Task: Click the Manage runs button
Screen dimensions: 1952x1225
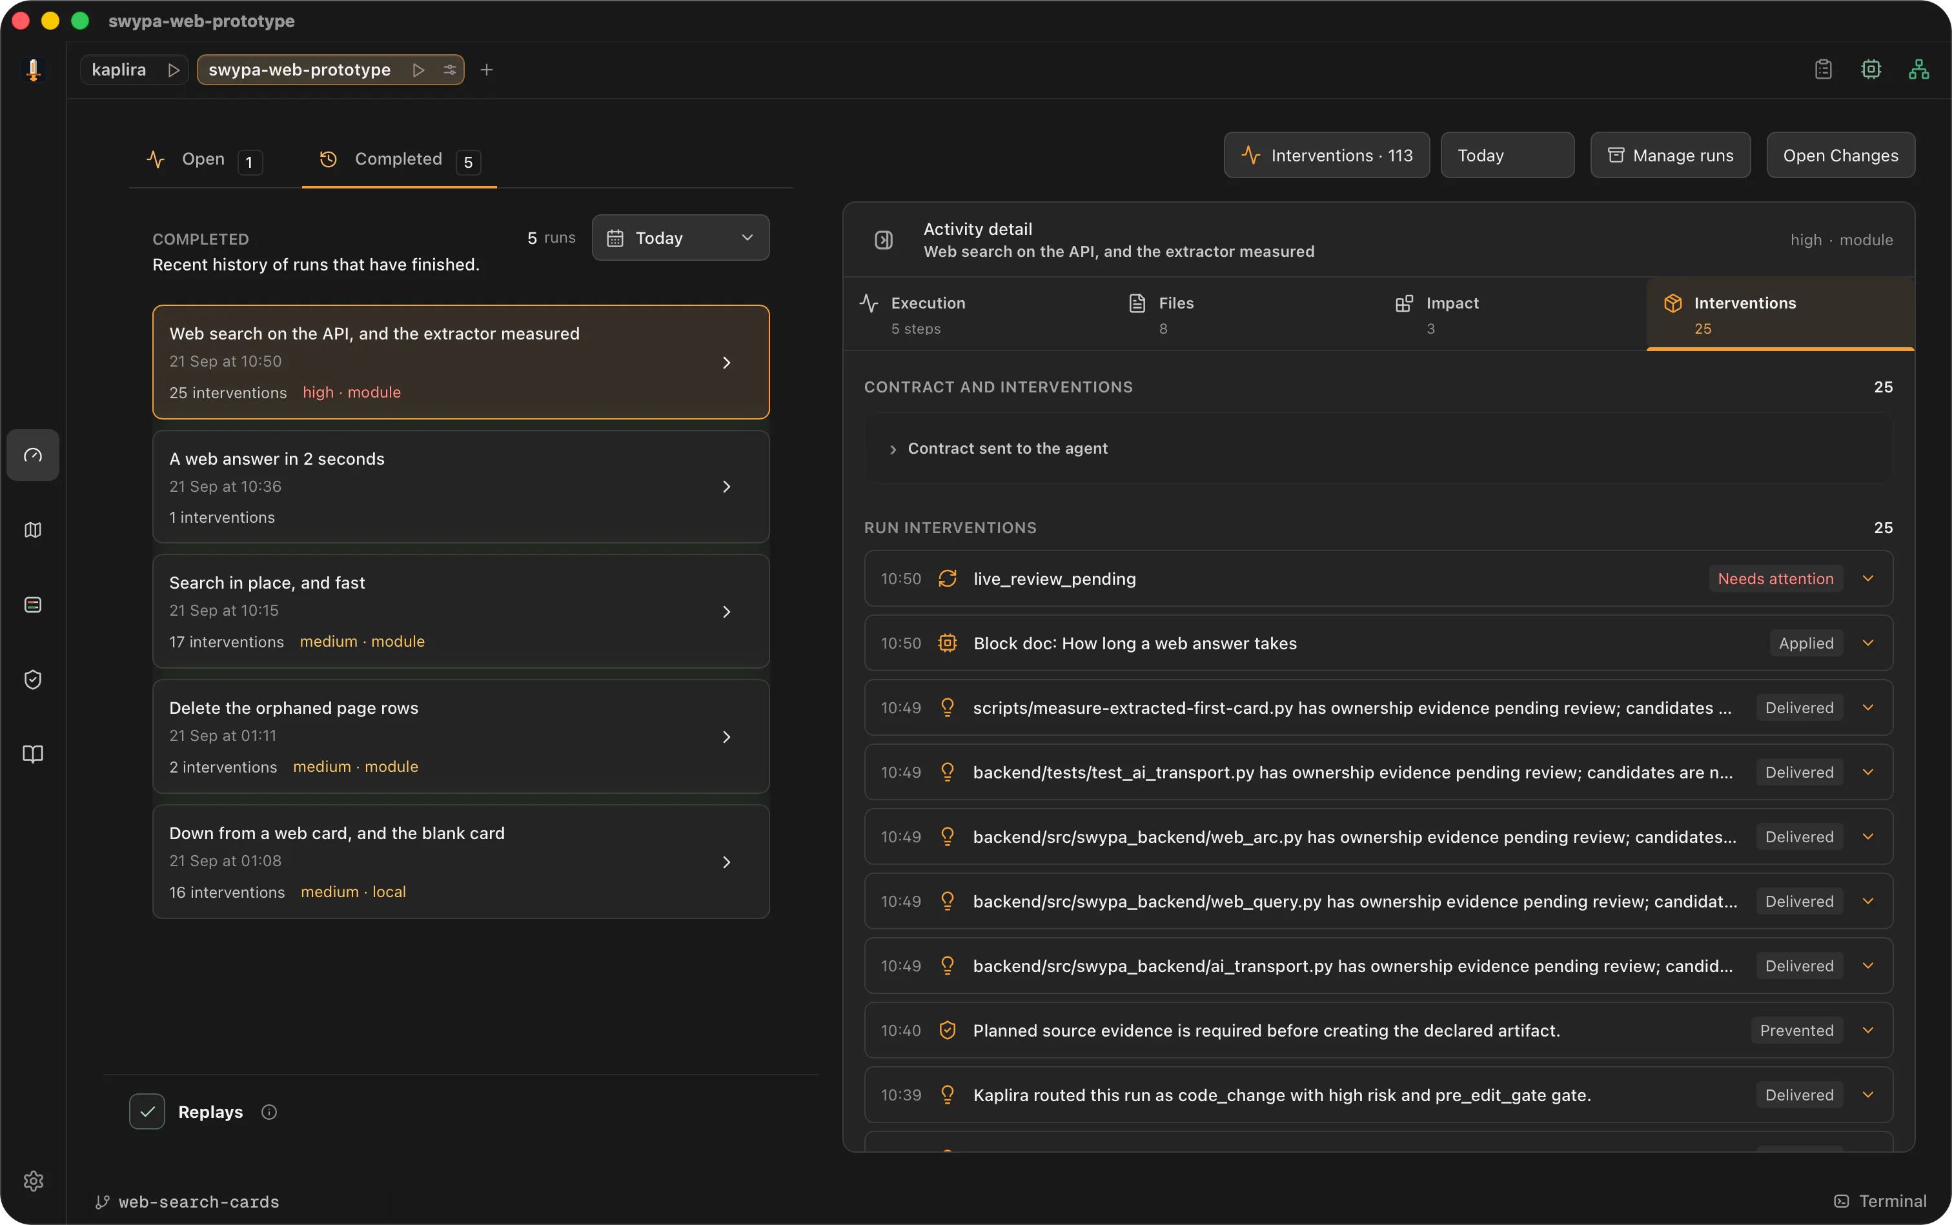Action: [1670, 156]
